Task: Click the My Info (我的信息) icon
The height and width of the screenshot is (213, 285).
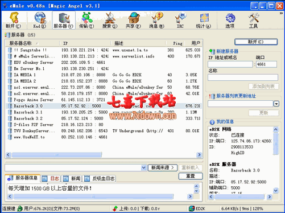Action: point(212,122)
